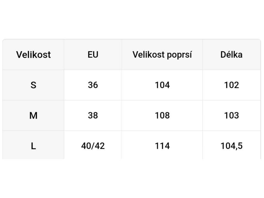
Task: Click the Velikost column header
Action: click(x=33, y=55)
